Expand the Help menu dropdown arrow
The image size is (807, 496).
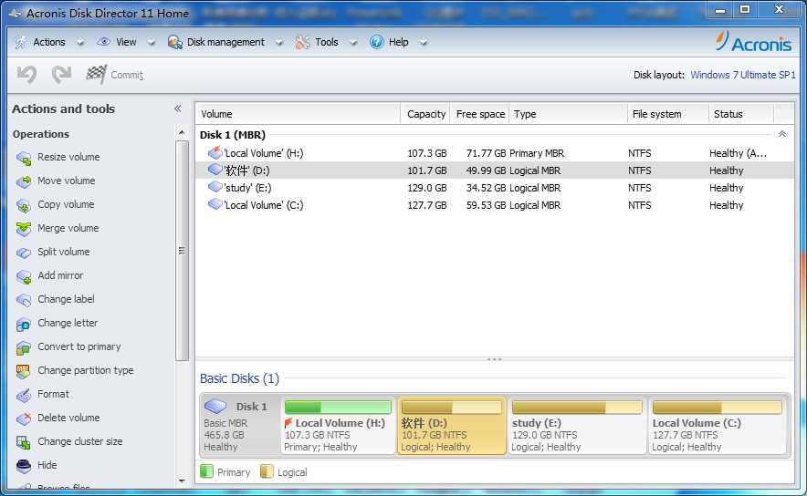point(423,43)
